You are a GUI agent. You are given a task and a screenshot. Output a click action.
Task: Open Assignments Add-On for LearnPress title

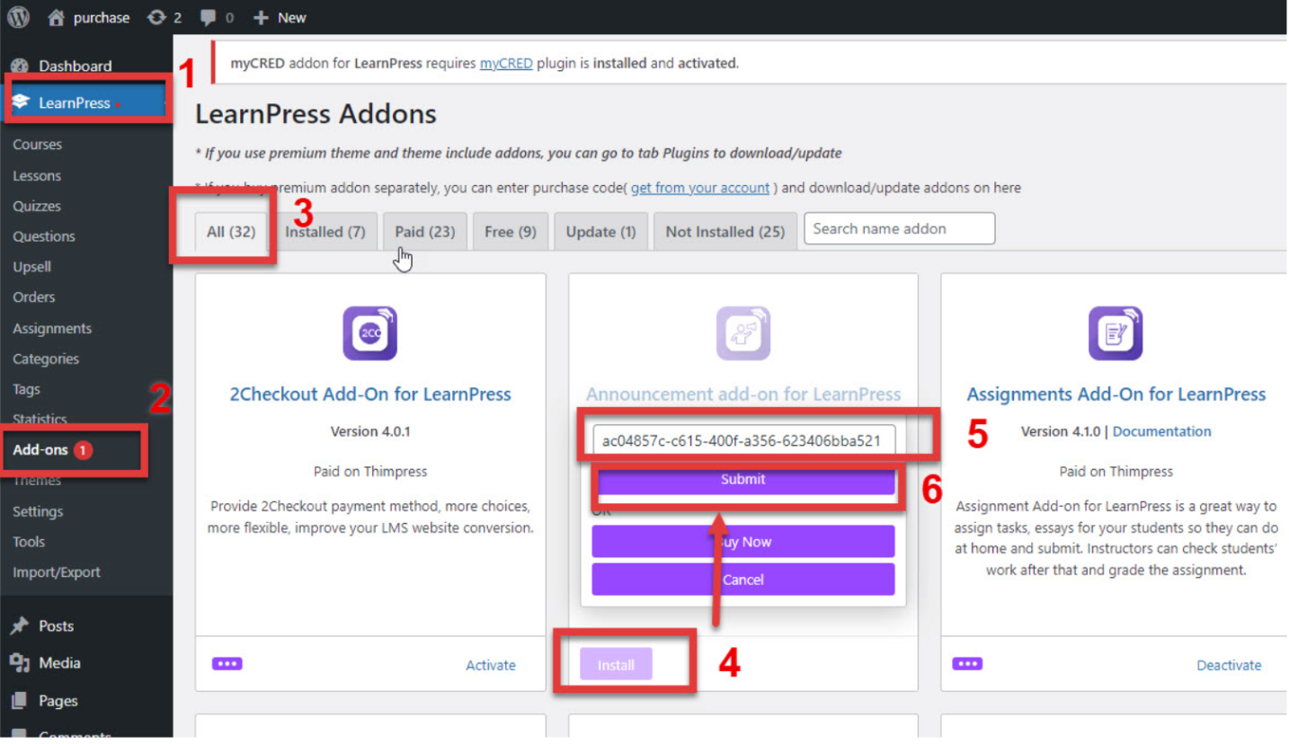(1116, 394)
